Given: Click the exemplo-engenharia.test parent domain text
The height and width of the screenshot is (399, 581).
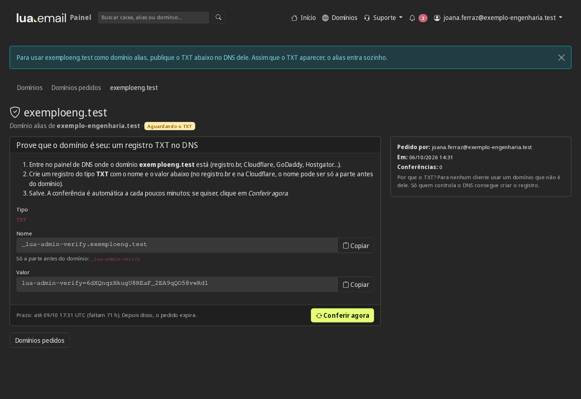Looking at the screenshot, I should [98, 126].
